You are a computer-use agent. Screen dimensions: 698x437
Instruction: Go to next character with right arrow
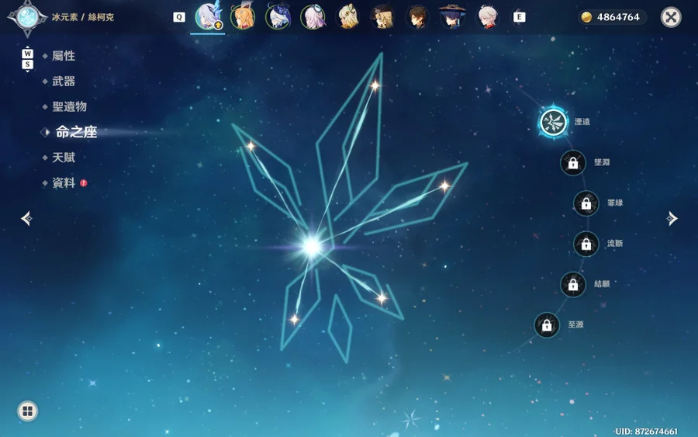coord(672,218)
